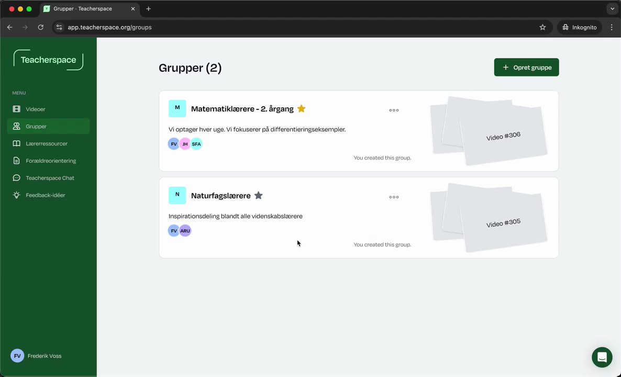Unstar the Matematiklærere - 2. årgang group
The height and width of the screenshot is (377, 621).
click(302, 108)
